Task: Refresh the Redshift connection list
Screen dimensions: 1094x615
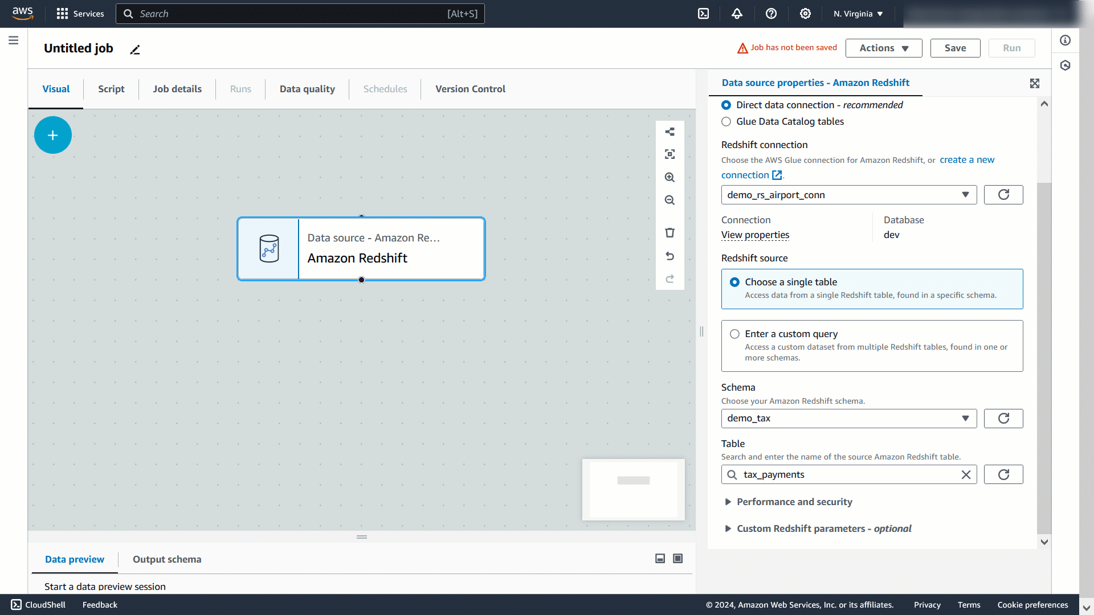Action: click(x=1003, y=195)
